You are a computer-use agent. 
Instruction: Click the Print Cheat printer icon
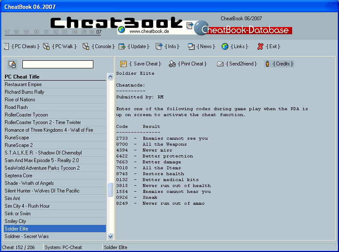tap(172, 64)
